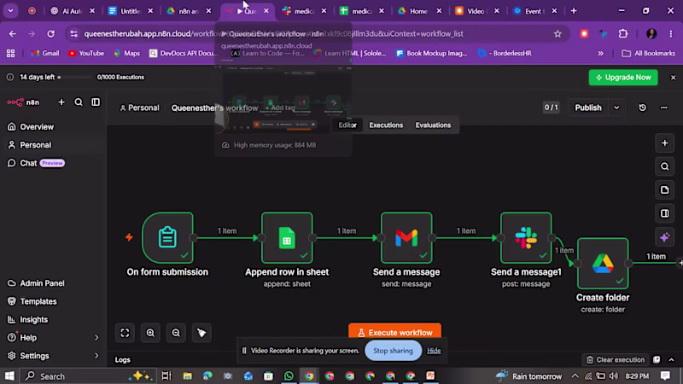Fit workflow to view icon

click(125, 333)
